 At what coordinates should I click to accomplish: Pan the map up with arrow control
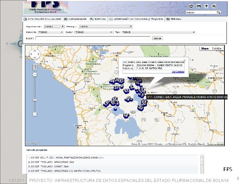(x=35, y=51)
